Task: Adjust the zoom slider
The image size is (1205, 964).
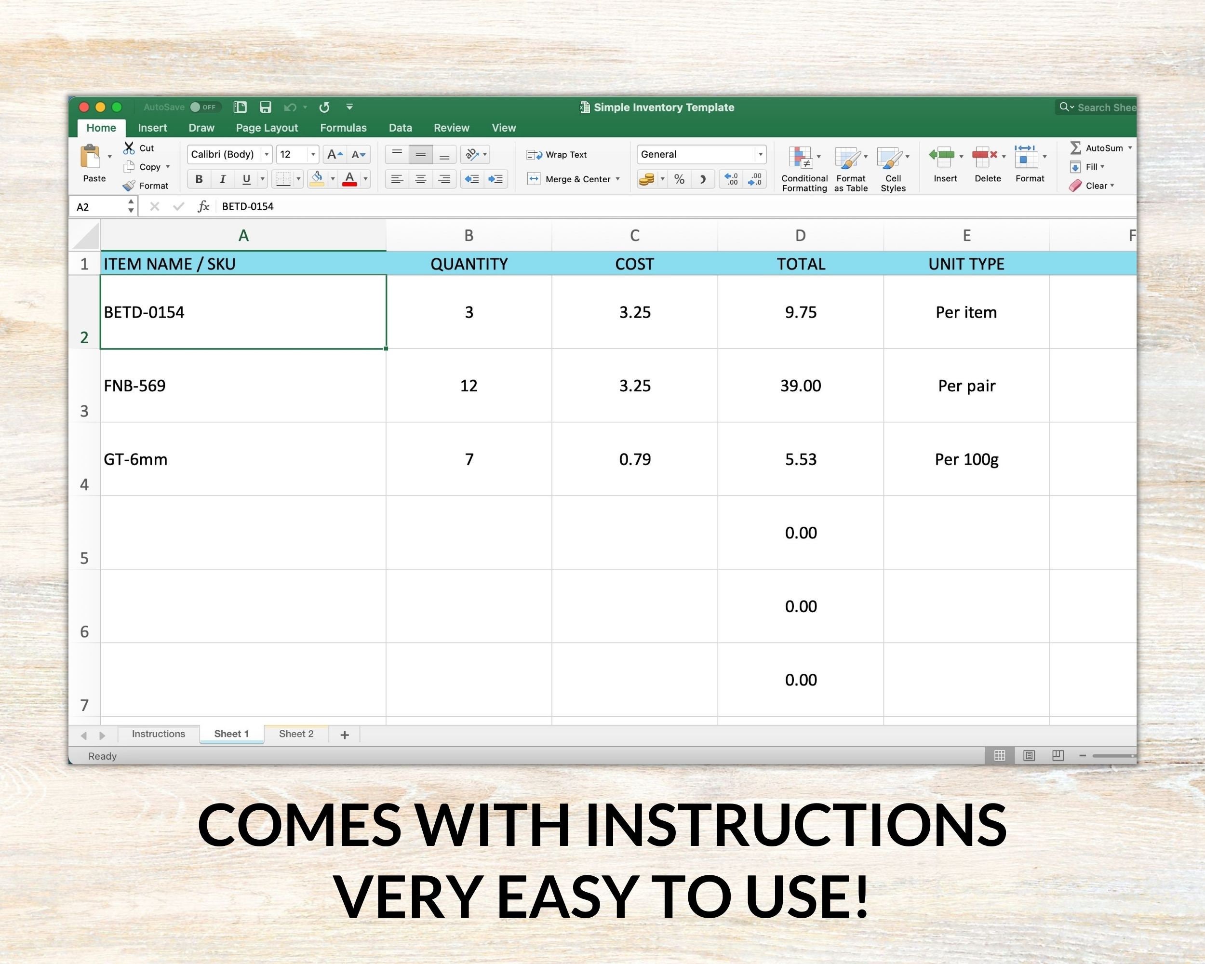Action: click(x=1114, y=756)
